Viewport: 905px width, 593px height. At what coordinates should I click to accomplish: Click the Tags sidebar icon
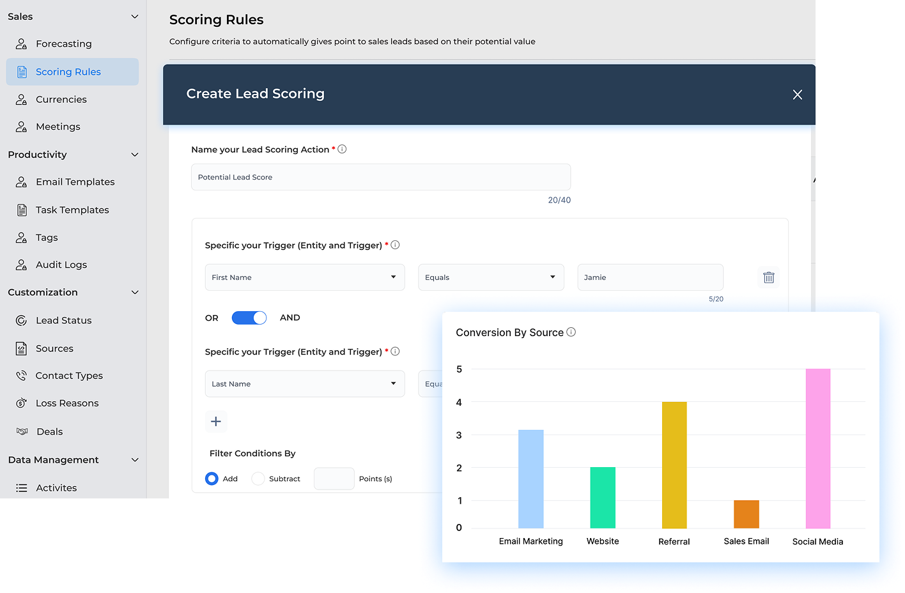21,237
